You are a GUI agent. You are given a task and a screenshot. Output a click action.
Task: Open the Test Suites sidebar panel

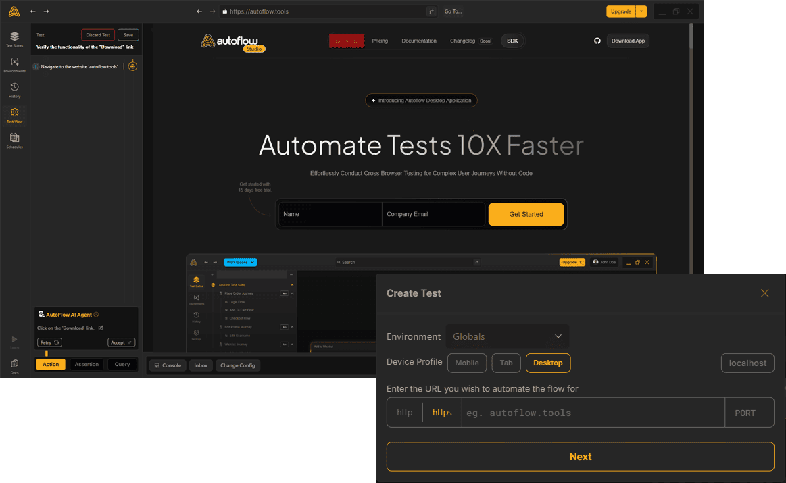click(15, 39)
